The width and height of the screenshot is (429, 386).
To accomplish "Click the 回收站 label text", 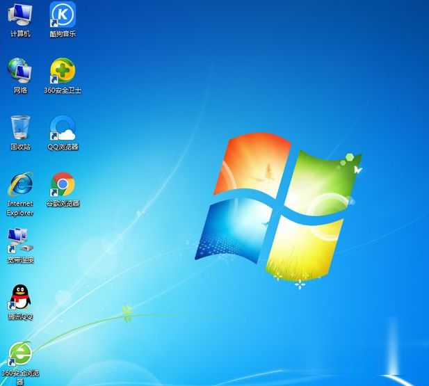I will (20, 147).
